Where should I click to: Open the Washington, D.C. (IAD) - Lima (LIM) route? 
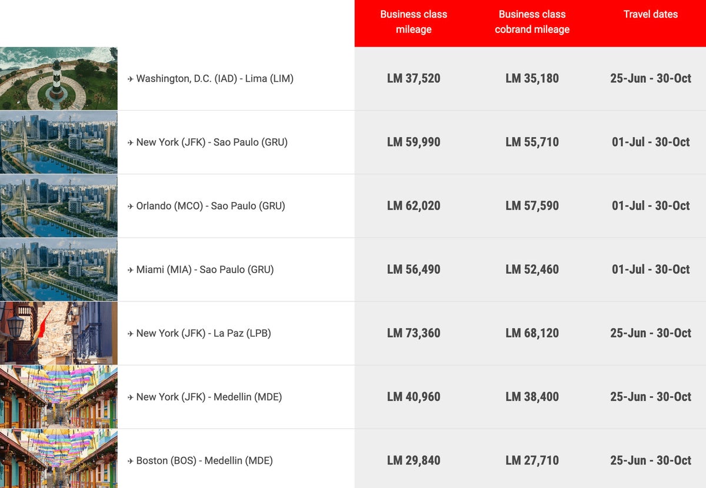coord(215,78)
